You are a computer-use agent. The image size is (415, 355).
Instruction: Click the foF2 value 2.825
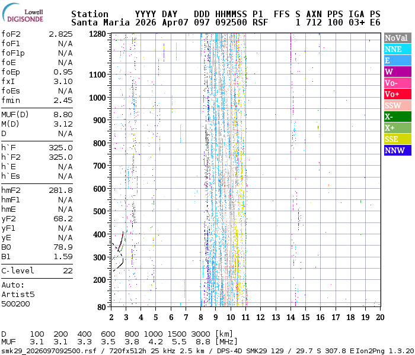point(60,34)
